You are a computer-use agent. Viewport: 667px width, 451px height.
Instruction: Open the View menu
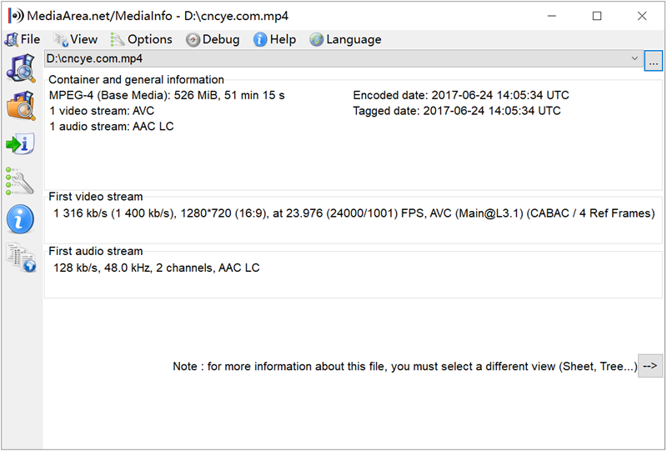[76, 39]
